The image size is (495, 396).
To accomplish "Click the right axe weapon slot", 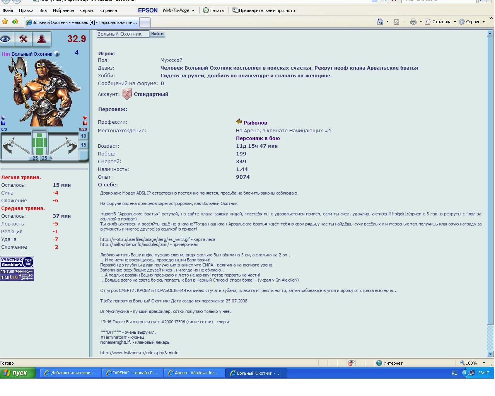I will pyautogui.click(x=63, y=146).
